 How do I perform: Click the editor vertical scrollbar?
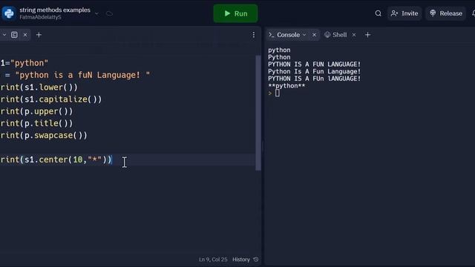click(258, 113)
